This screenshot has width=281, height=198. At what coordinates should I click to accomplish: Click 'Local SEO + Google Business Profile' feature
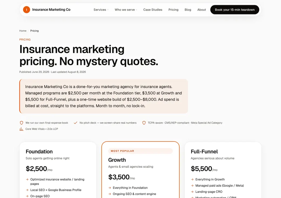(x=56, y=190)
